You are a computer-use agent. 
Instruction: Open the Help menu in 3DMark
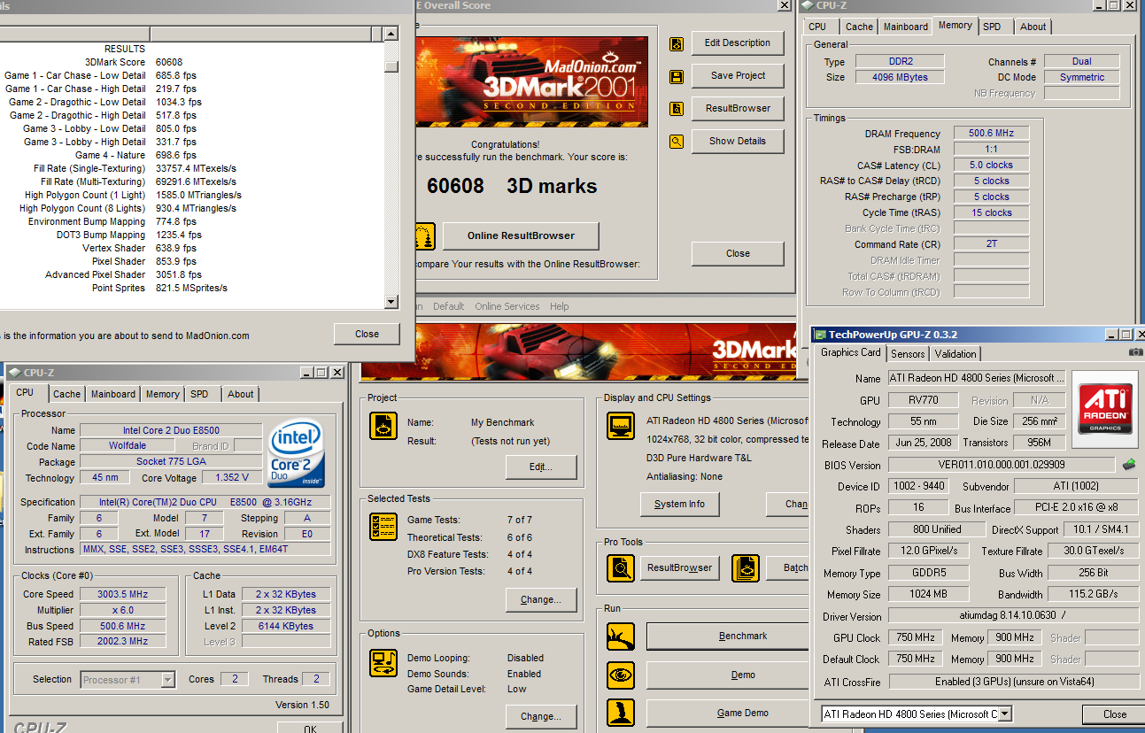(x=559, y=306)
